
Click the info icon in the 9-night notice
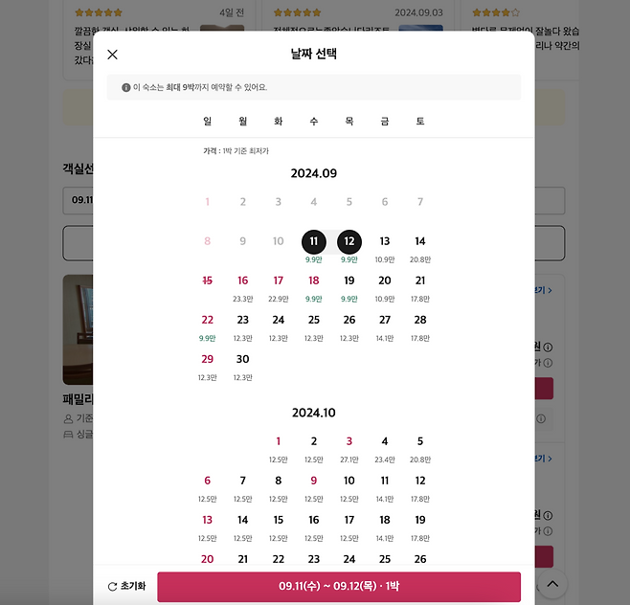point(126,87)
